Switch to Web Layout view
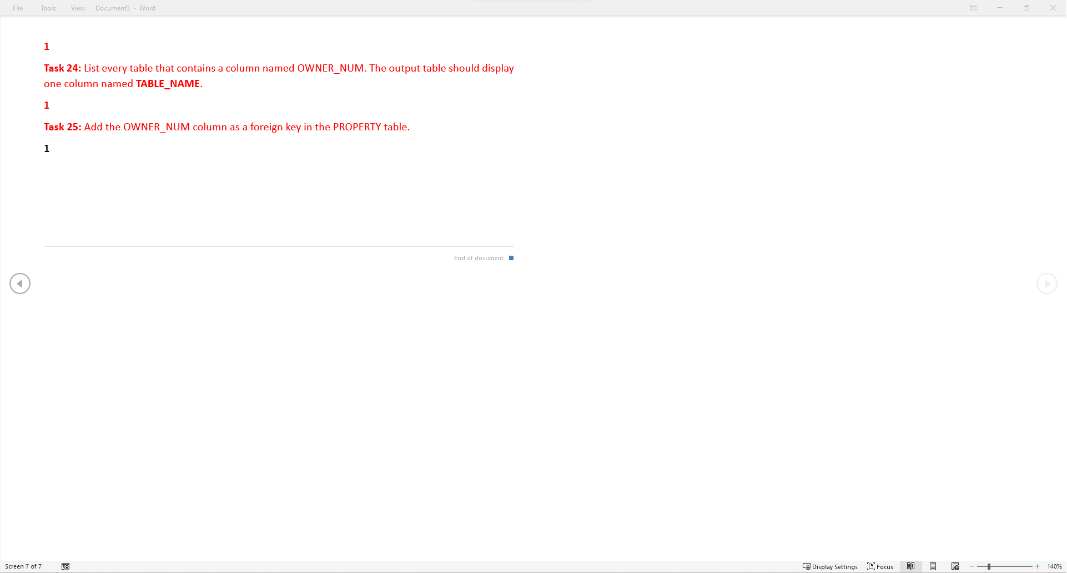Image resolution: width=1067 pixels, height=573 pixels. point(955,566)
